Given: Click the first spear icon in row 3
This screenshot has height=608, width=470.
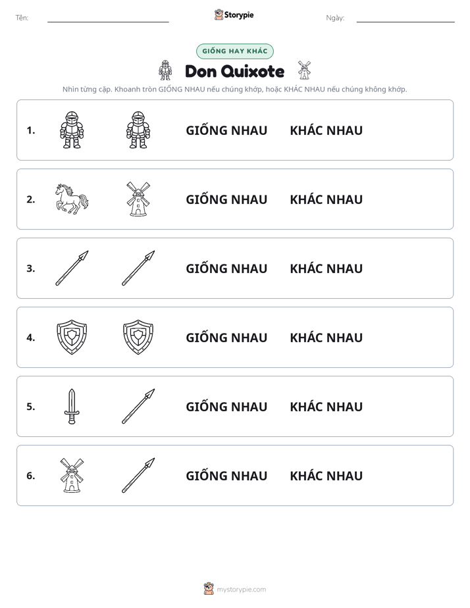Looking at the screenshot, I should 72,268.
